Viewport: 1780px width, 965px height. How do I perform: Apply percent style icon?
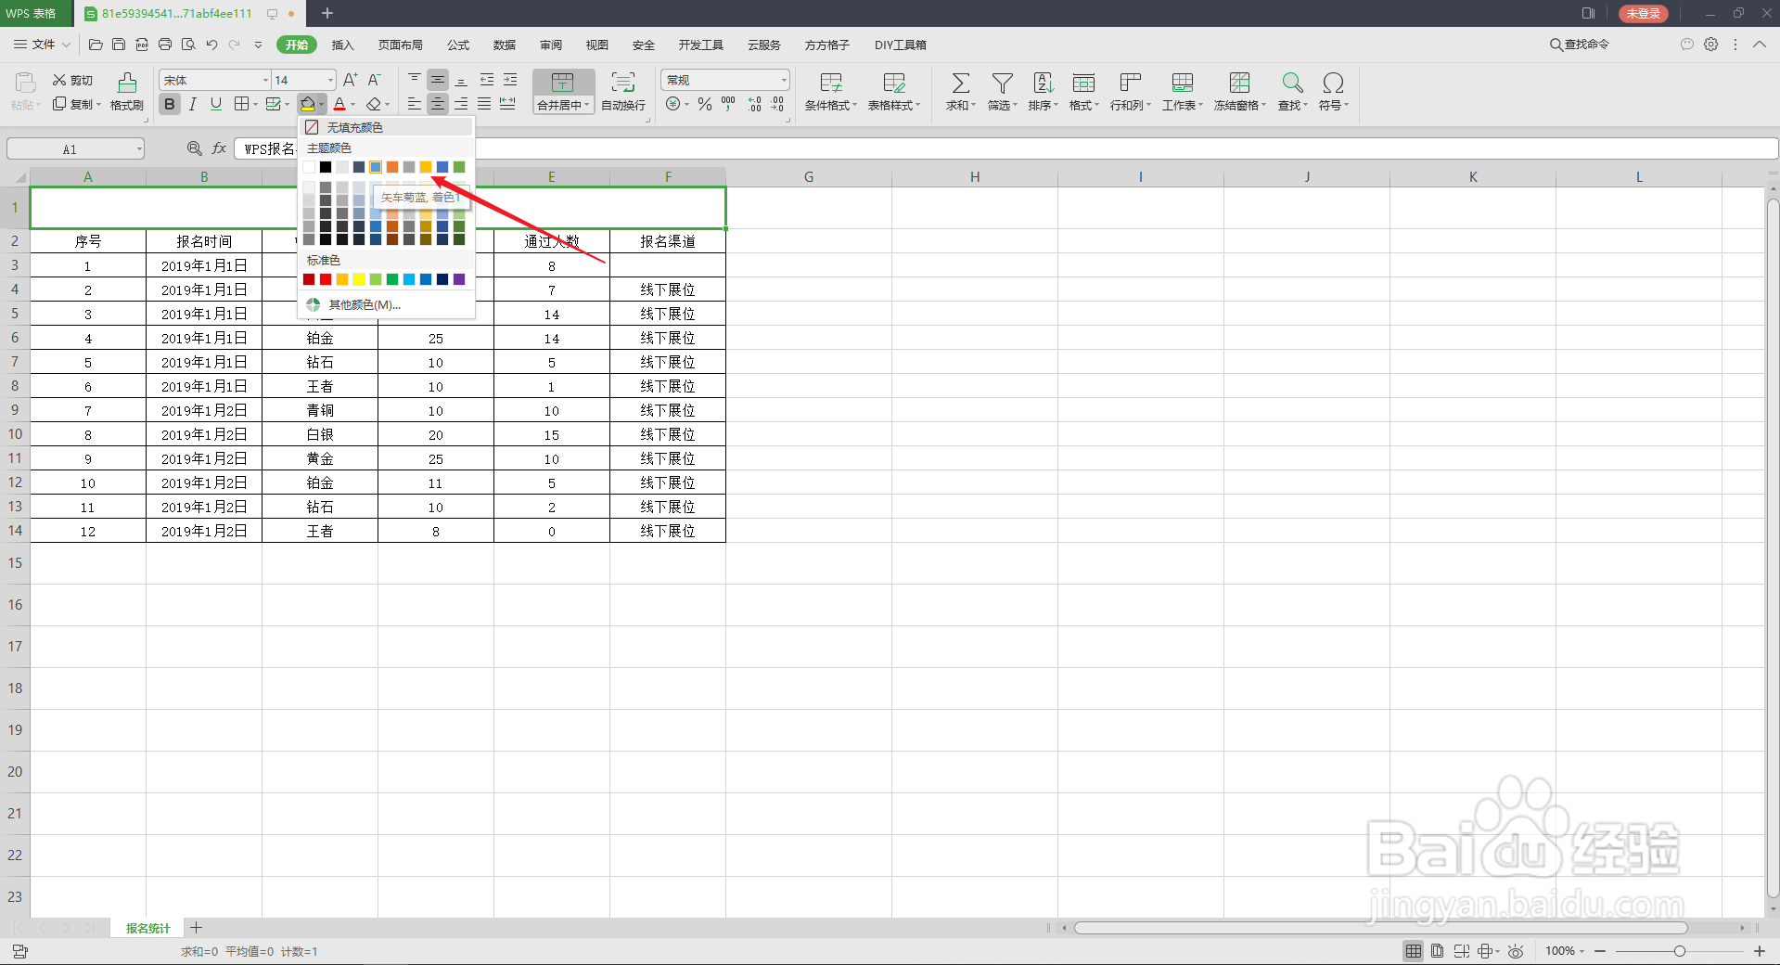point(705,104)
